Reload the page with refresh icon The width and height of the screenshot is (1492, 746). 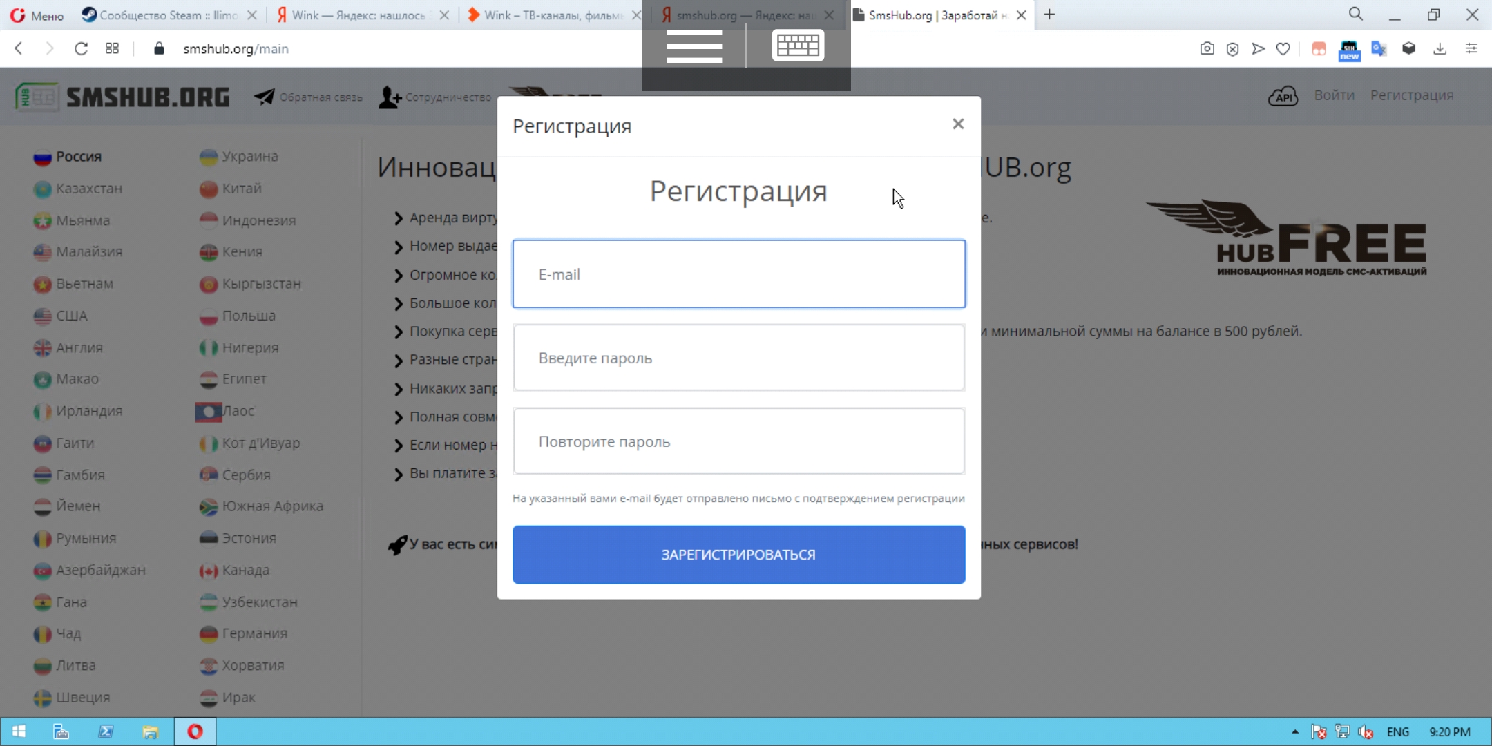click(81, 48)
